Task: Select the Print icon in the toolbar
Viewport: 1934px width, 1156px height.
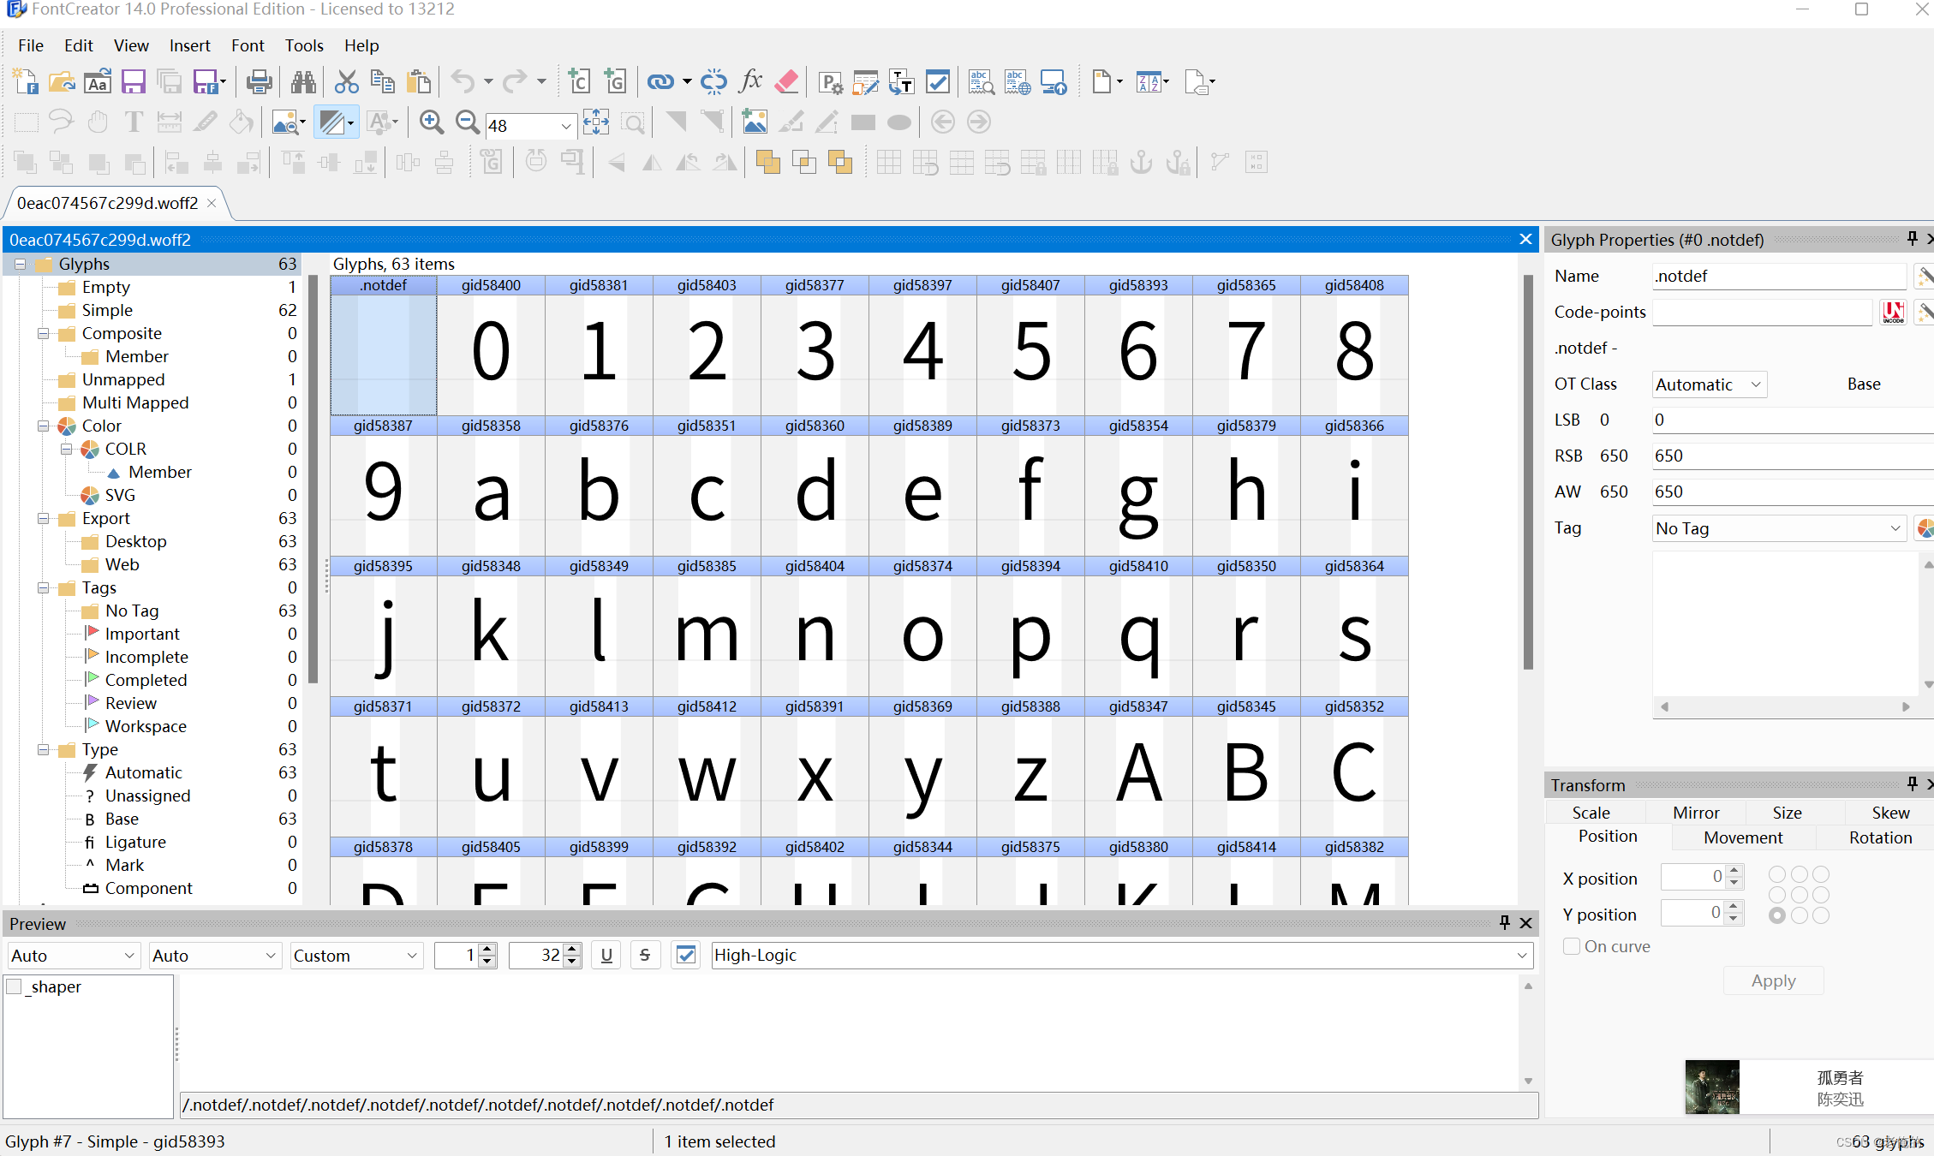Action: [x=259, y=81]
